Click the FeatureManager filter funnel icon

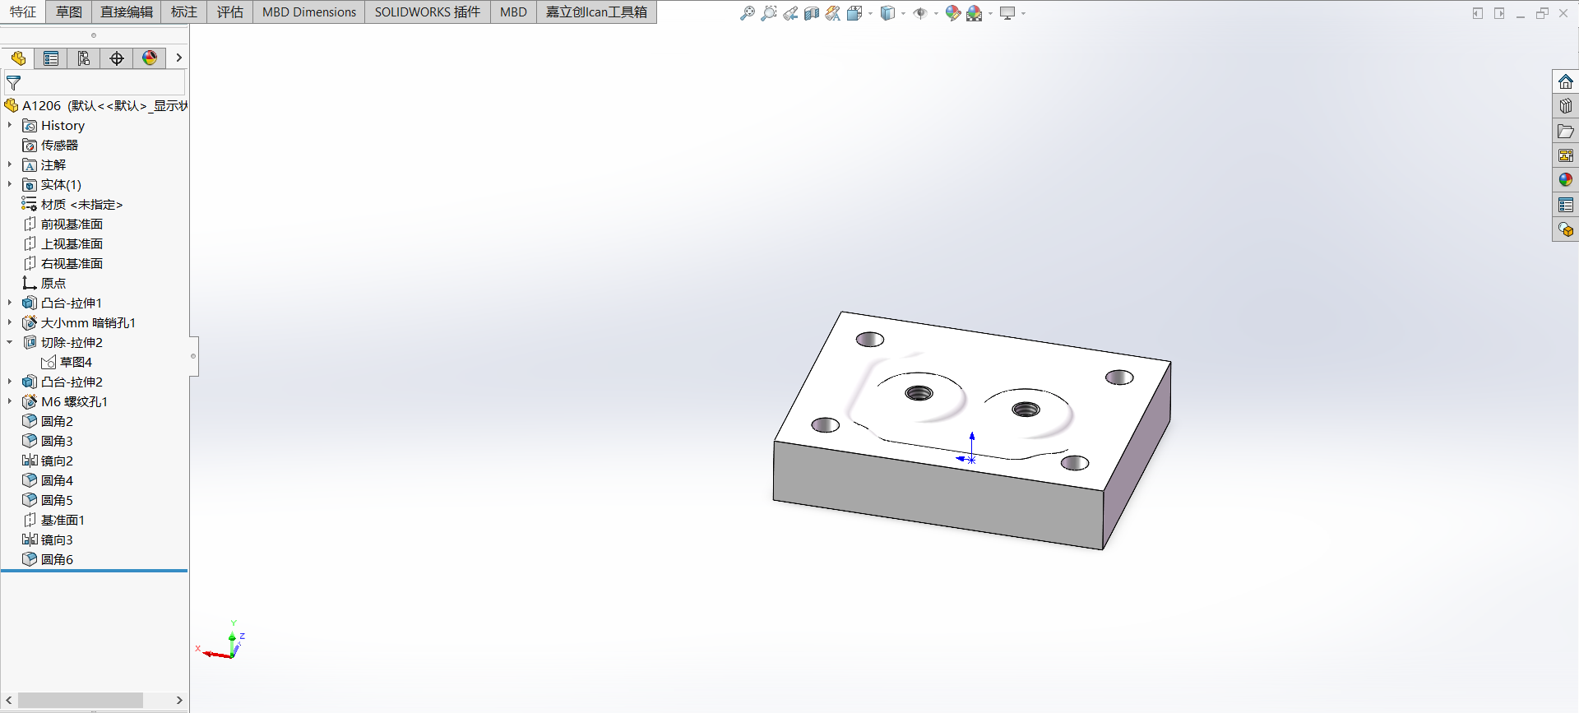14,83
